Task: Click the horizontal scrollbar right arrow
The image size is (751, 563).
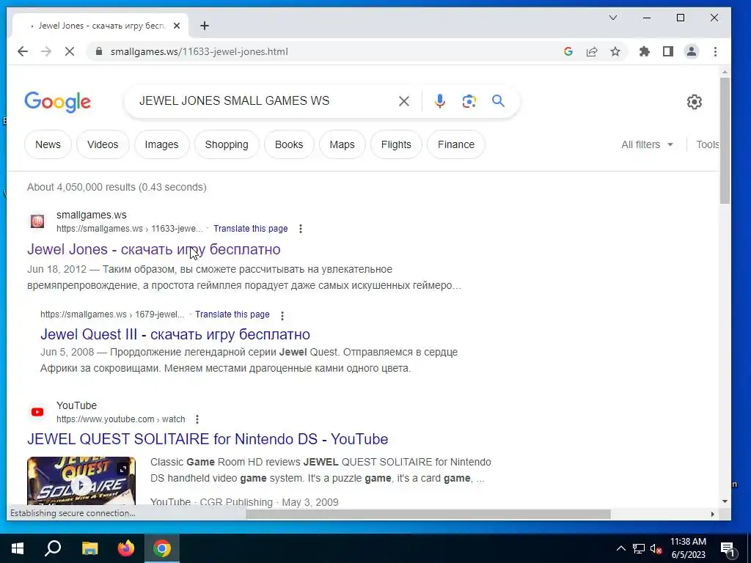Action: click(712, 514)
